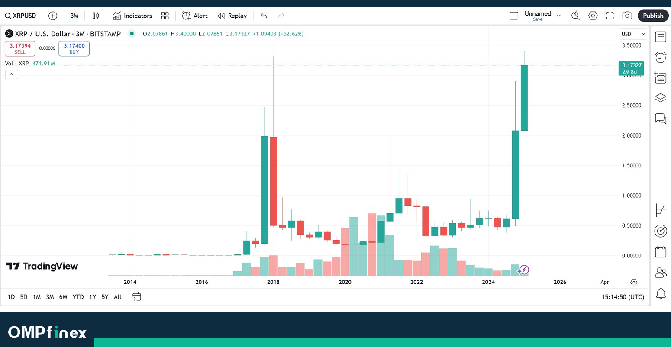Click the current price label 3.17327
The height and width of the screenshot is (347, 671).
631,68
